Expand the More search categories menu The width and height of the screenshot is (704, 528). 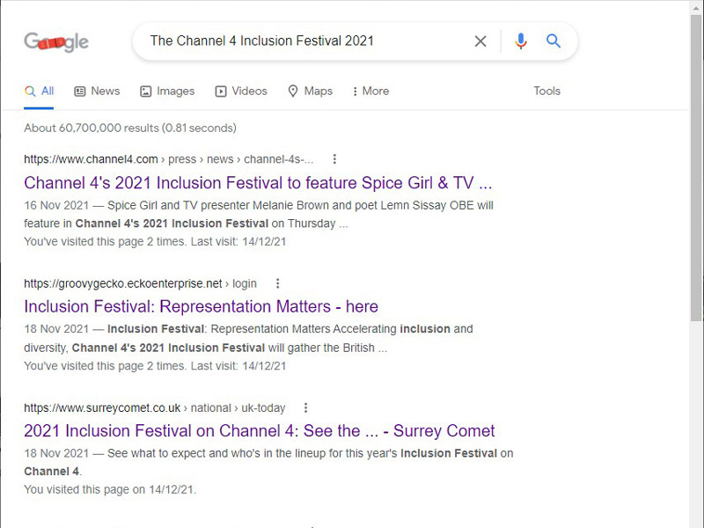point(370,92)
